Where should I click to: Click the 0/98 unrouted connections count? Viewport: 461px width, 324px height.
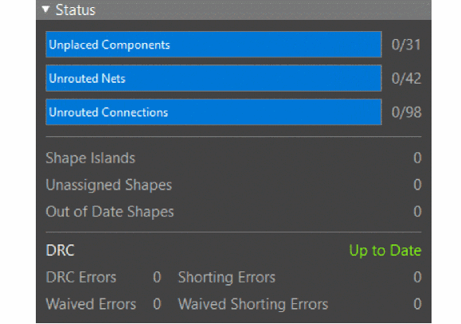[x=406, y=112]
